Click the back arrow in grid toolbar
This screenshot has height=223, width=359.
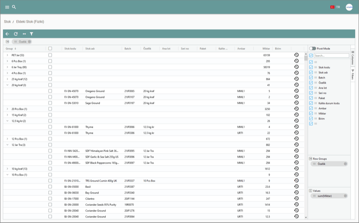(7, 34)
